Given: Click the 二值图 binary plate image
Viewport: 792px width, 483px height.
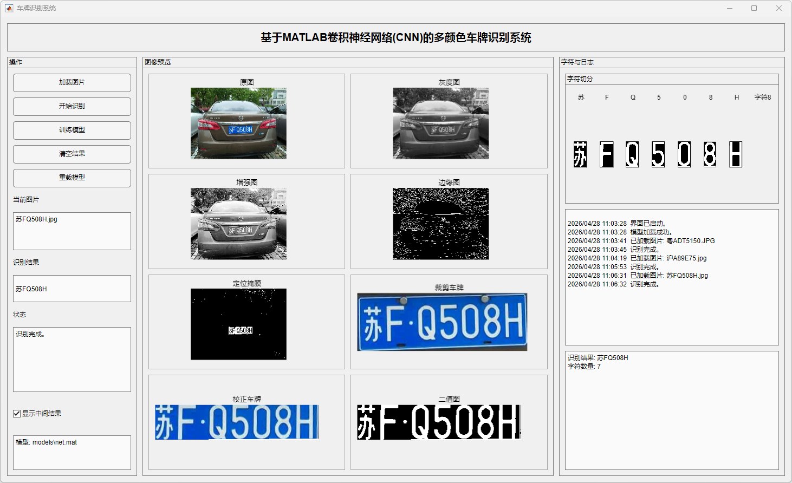Looking at the screenshot, I should tap(439, 422).
